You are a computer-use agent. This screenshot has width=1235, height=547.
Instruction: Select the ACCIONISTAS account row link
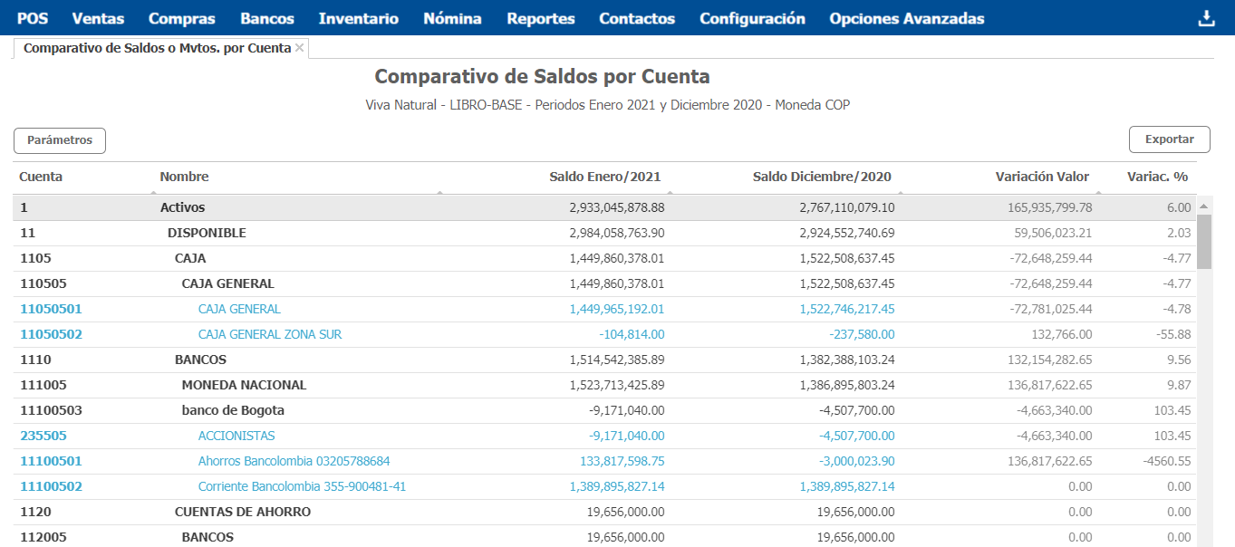pyautogui.click(x=236, y=436)
